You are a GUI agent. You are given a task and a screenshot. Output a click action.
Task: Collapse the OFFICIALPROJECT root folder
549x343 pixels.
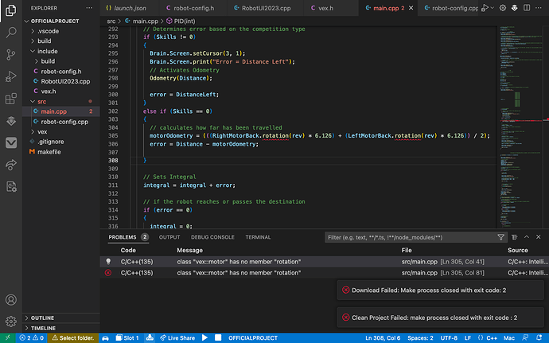[61, 21]
